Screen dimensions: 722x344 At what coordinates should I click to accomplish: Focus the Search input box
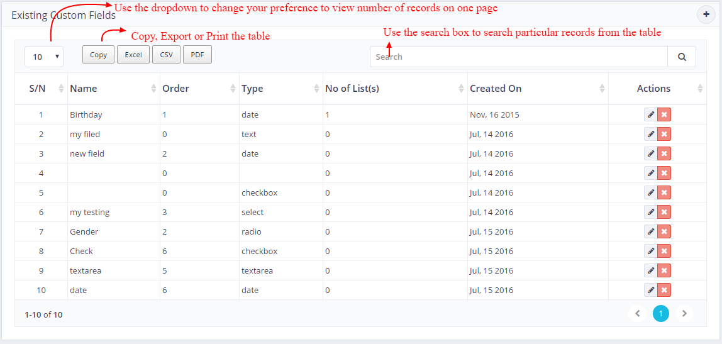click(x=518, y=57)
